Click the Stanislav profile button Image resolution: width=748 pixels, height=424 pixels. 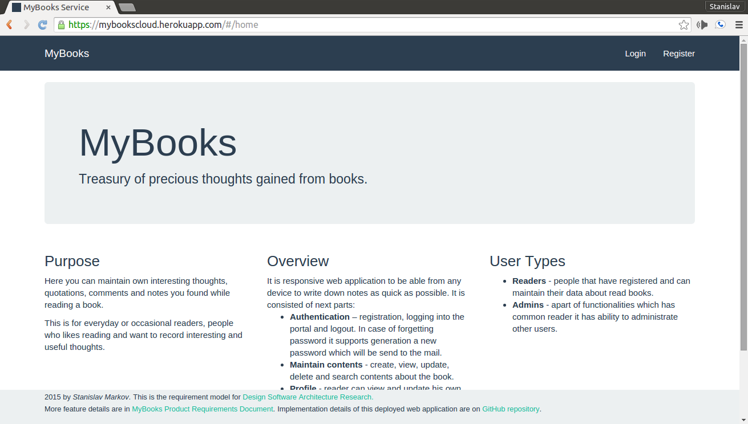[x=725, y=6]
